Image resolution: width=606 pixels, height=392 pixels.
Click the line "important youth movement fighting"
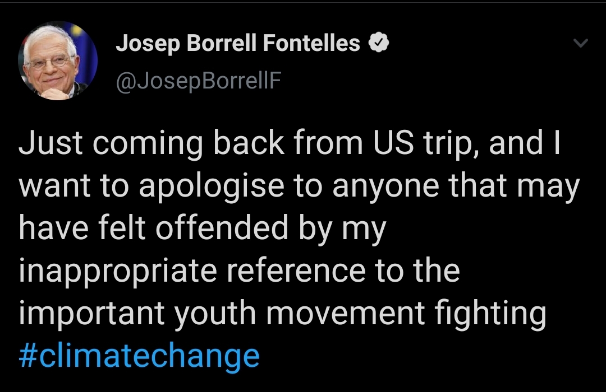coord(282,314)
